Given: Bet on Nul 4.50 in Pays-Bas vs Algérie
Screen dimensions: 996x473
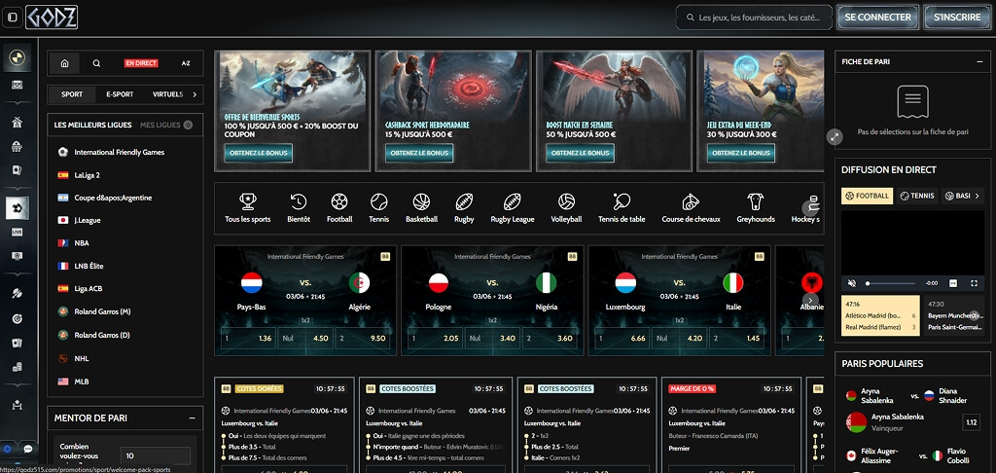Looking at the screenshot, I should [x=304, y=339].
